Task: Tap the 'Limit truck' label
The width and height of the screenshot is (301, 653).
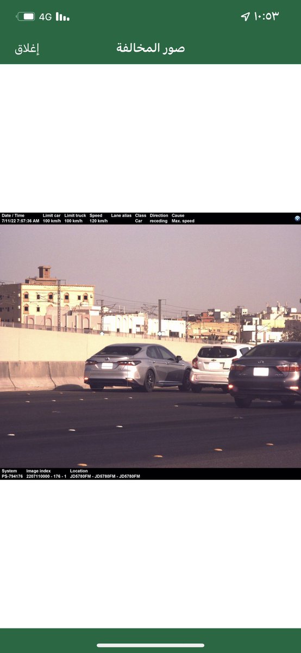Action: point(75,215)
